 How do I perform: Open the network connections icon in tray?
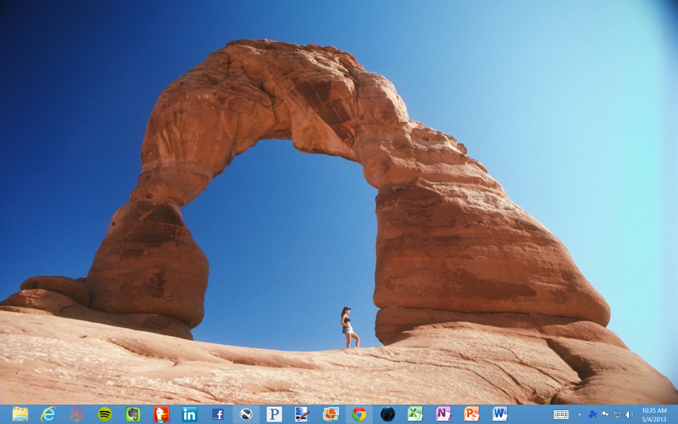(x=617, y=414)
